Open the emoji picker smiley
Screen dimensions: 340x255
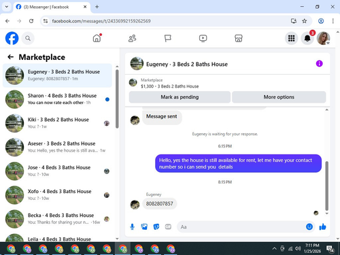pos(309,226)
